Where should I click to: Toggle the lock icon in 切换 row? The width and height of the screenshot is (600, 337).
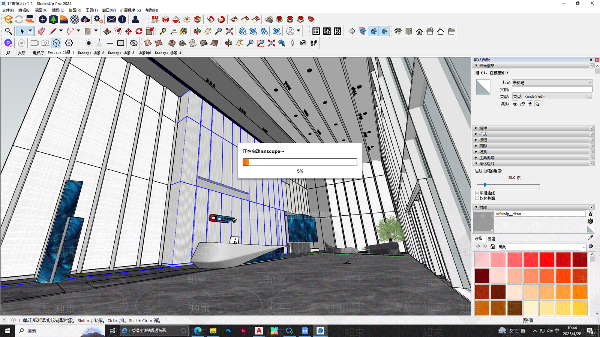[x=523, y=104]
